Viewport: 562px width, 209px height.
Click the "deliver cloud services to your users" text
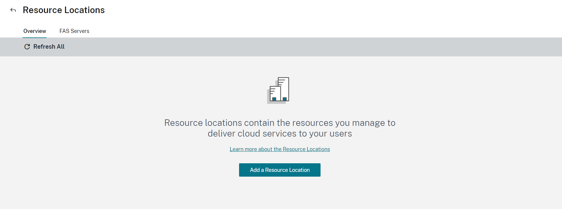point(280,134)
